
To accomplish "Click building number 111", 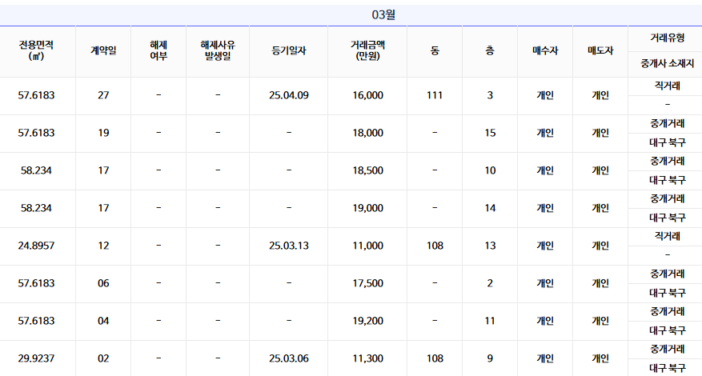I will (x=435, y=95).
